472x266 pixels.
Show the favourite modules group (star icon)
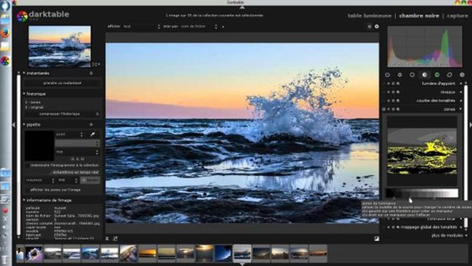[x=400, y=75]
